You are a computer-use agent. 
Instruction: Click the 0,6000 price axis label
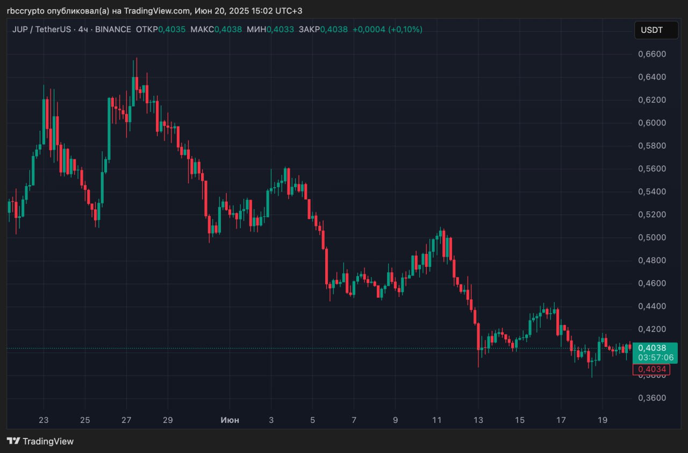click(x=652, y=123)
